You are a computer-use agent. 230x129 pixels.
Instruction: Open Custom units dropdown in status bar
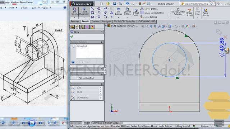point(212,126)
